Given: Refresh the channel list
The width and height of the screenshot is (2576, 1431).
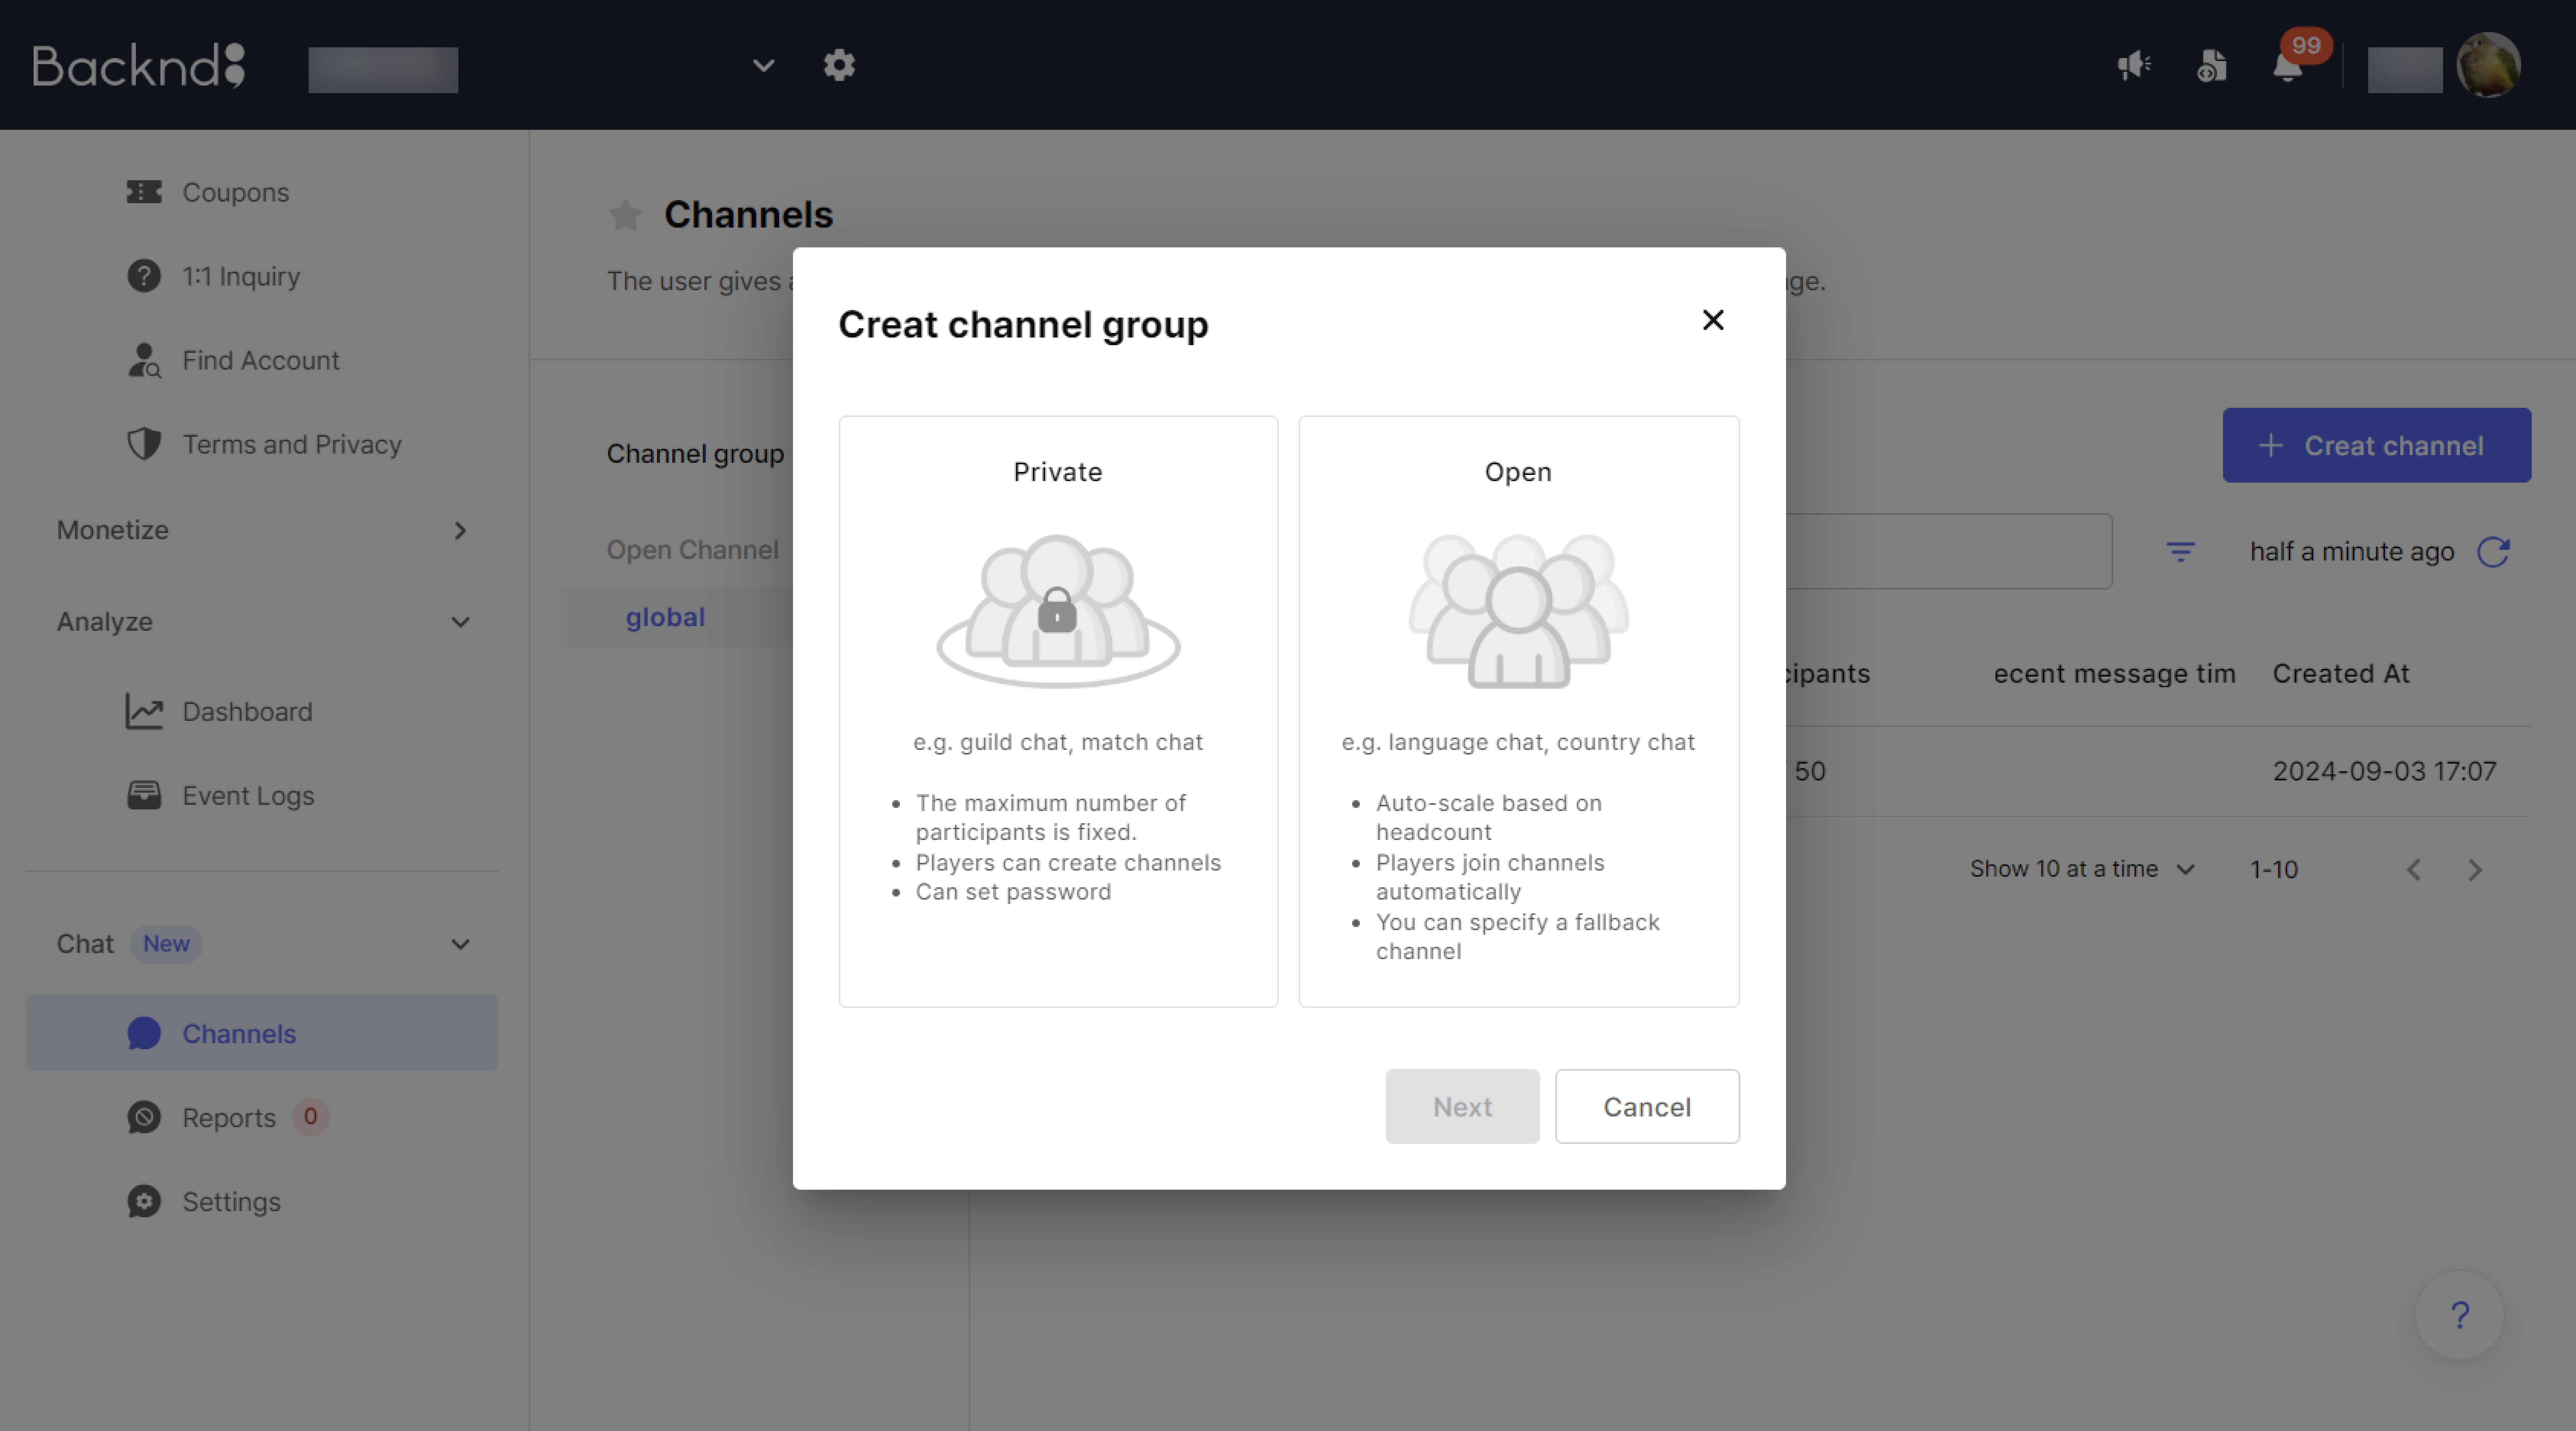Looking at the screenshot, I should (x=2493, y=552).
